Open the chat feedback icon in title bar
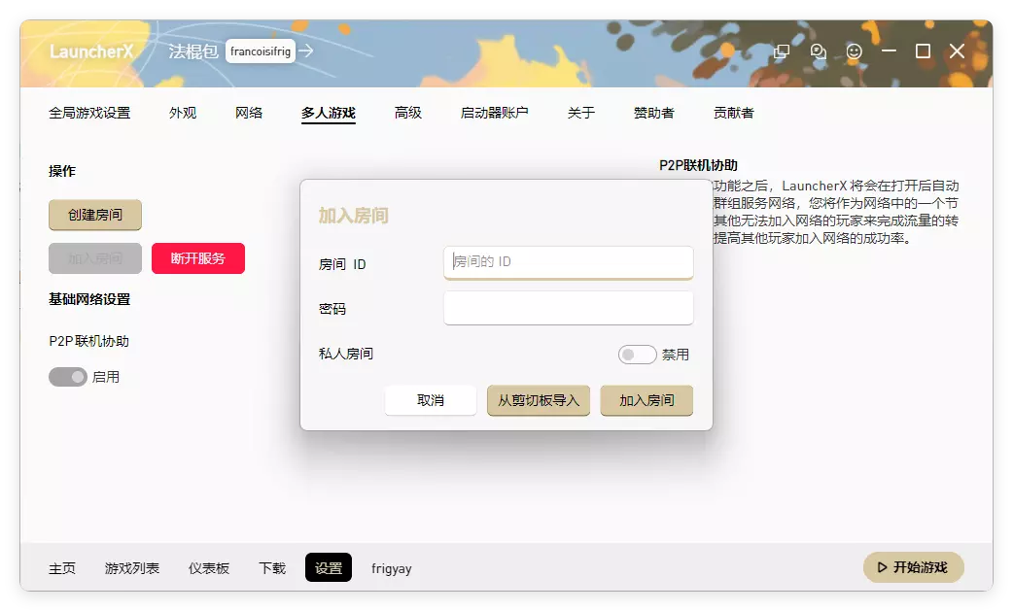The width and height of the screenshot is (1013, 611). coord(818,51)
